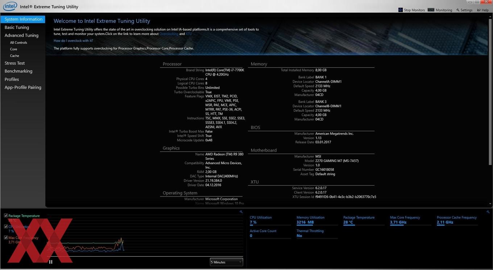
Task: Open the Monitoring view icon
Action: (x=431, y=10)
